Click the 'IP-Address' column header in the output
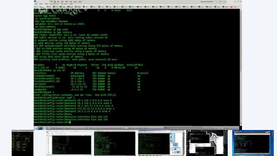 click(77, 73)
